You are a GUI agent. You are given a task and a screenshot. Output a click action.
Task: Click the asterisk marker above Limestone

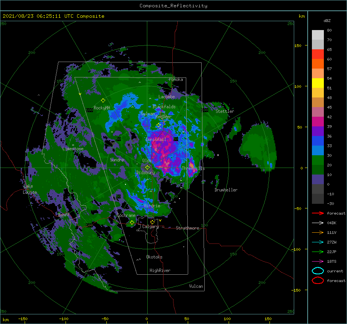[73, 145]
